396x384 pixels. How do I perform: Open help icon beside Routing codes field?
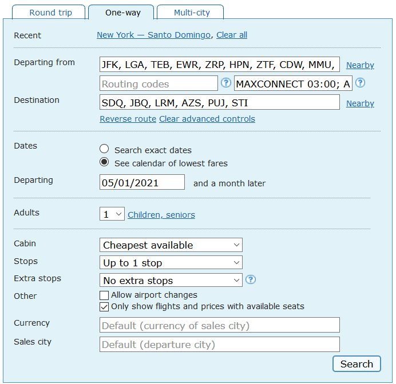coord(226,83)
